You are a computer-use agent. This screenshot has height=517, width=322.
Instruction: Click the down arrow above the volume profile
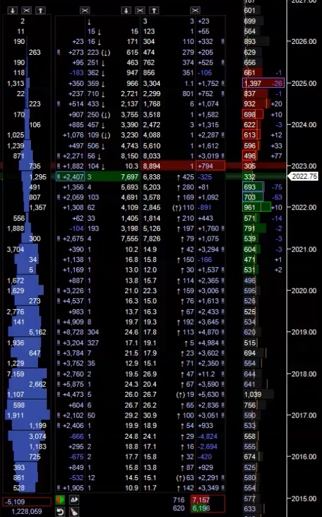pos(12,10)
